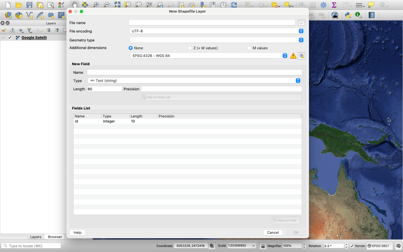Click the new field Name input

(194, 72)
